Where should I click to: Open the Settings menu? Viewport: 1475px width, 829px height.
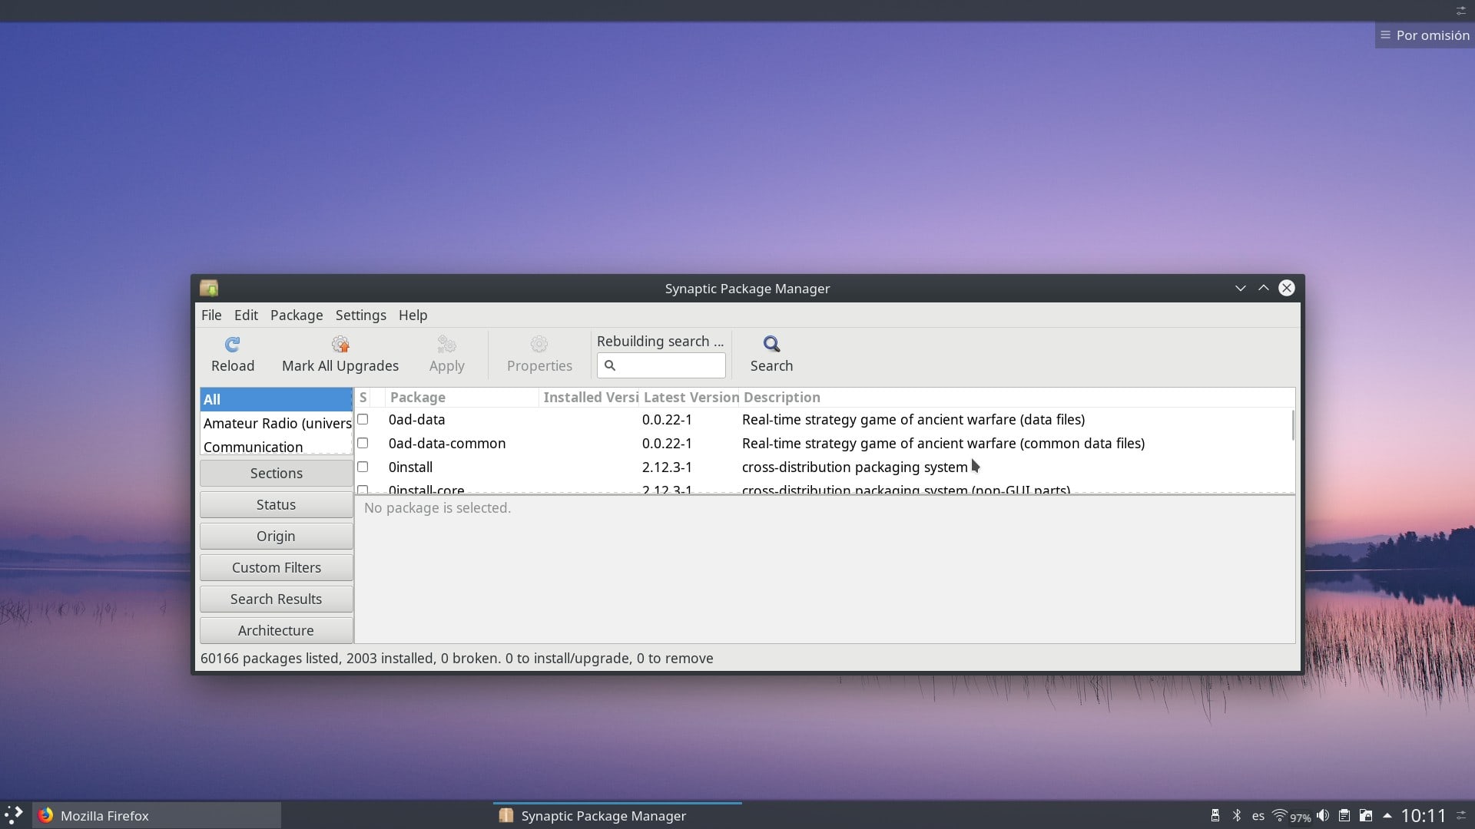pyautogui.click(x=361, y=315)
